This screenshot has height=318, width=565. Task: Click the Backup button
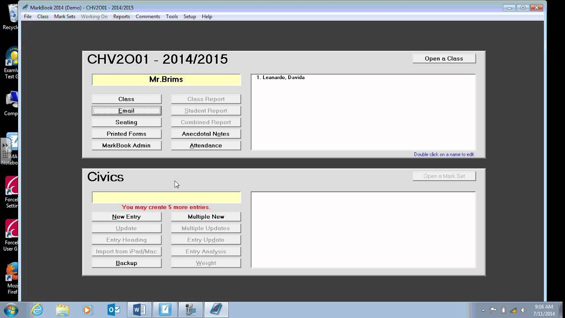coord(126,263)
